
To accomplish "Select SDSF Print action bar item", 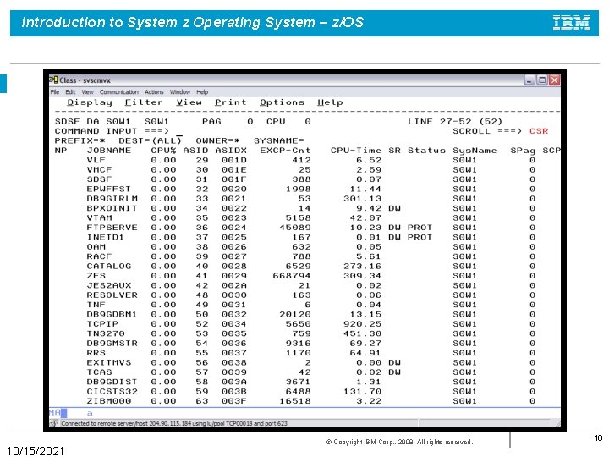I will tap(231, 102).
